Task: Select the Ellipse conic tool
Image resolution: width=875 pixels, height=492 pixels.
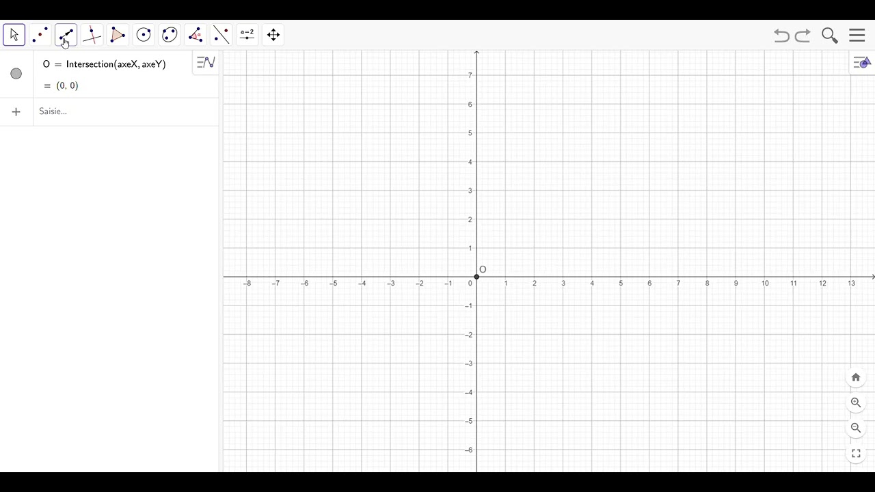Action: pyautogui.click(x=170, y=35)
